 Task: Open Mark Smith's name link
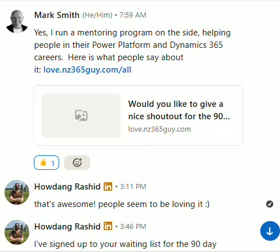57,15
